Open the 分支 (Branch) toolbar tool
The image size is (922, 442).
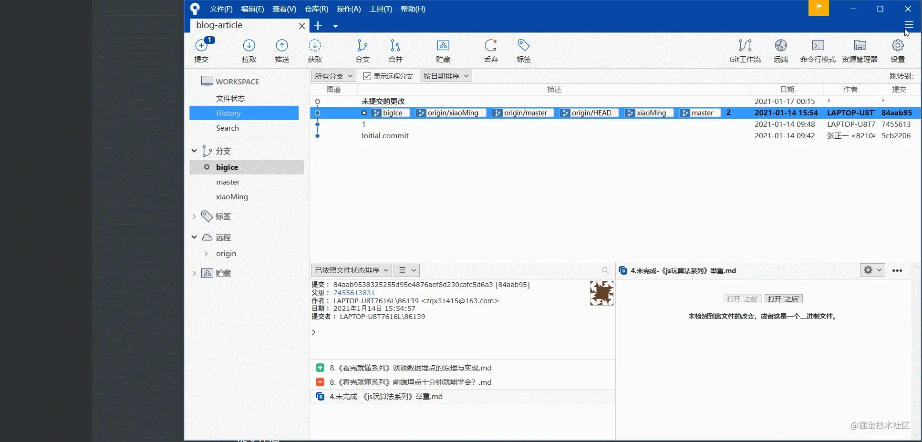[x=363, y=50]
